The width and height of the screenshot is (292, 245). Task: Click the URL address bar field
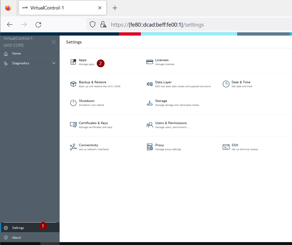(x=189, y=24)
